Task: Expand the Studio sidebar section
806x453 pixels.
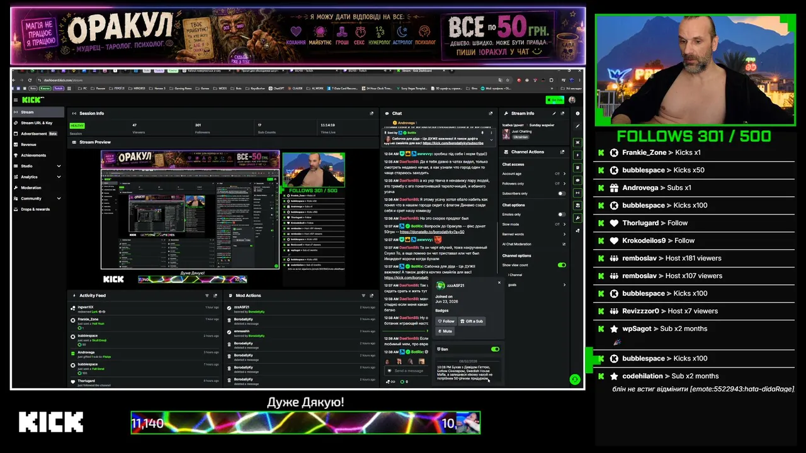Action: [x=59, y=166]
